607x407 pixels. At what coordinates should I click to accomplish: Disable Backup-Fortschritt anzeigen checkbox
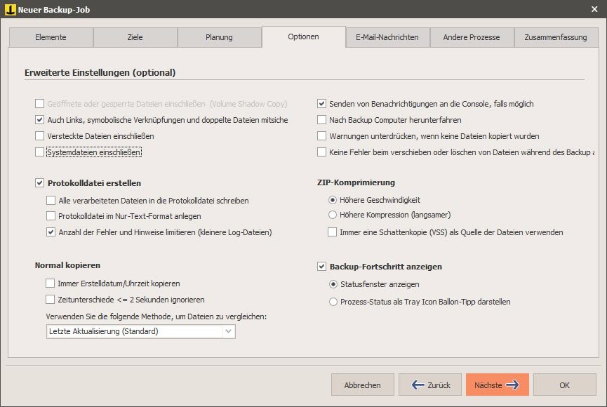point(323,267)
